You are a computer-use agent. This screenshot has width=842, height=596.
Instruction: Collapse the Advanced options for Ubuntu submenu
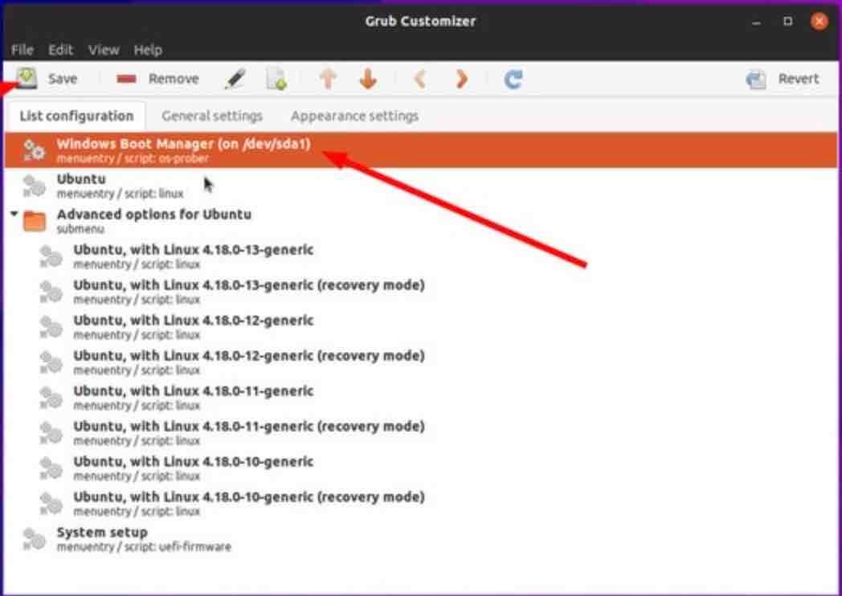pyautogui.click(x=14, y=214)
